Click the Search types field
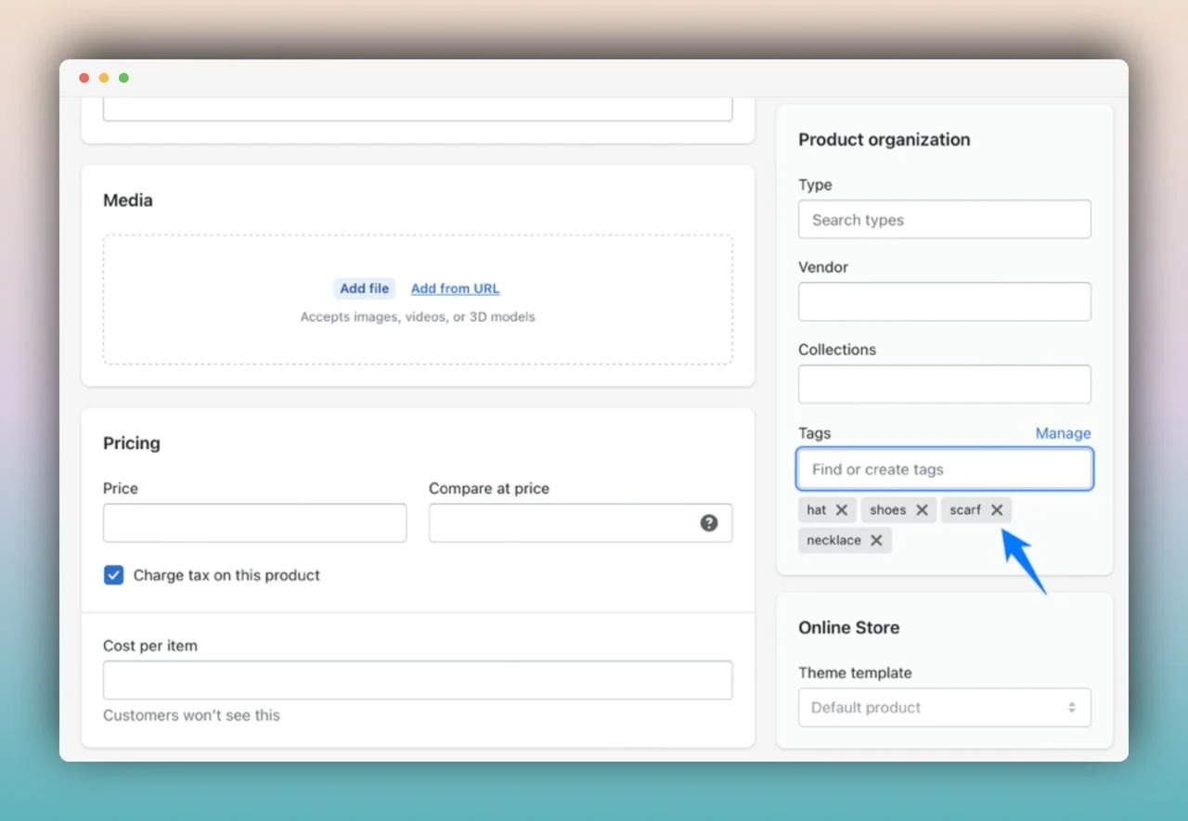 point(944,219)
